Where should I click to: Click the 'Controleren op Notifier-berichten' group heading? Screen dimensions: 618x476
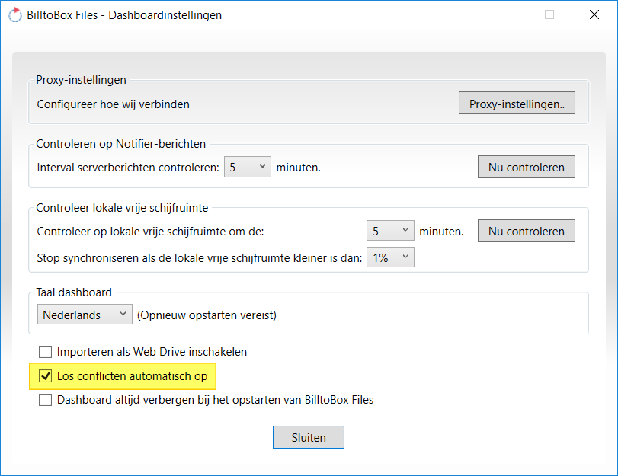121,144
